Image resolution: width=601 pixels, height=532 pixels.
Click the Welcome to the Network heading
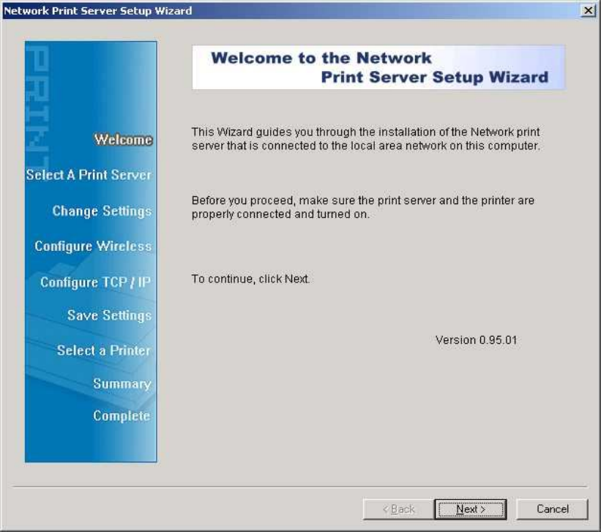(378, 67)
